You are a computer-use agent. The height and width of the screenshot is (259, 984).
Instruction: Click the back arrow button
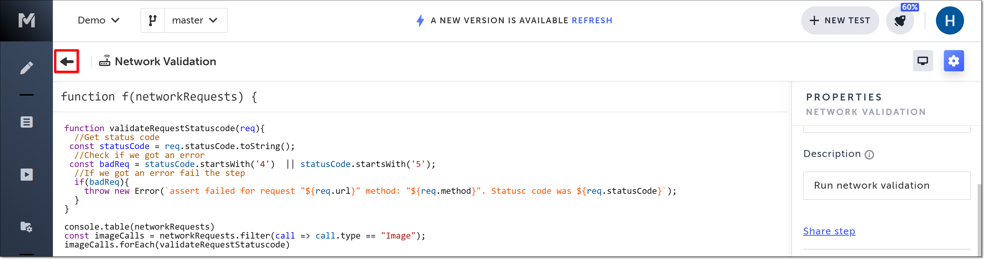click(67, 61)
